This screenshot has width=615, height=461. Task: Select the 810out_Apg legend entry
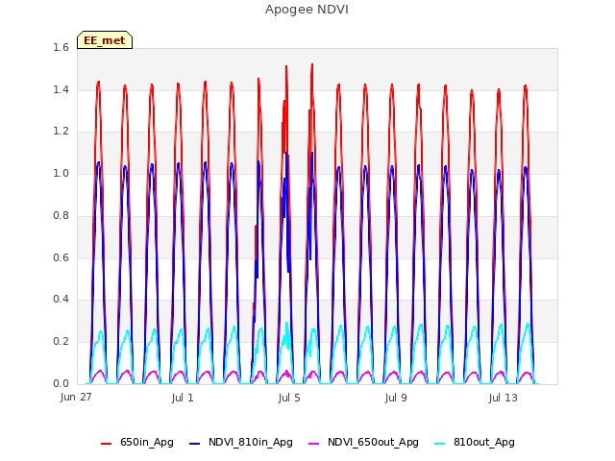[475, 443]
